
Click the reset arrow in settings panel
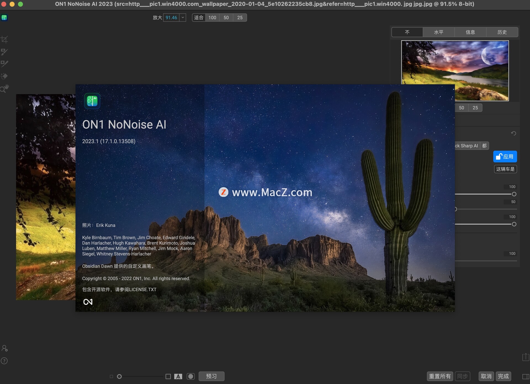(x=513, y=133)
